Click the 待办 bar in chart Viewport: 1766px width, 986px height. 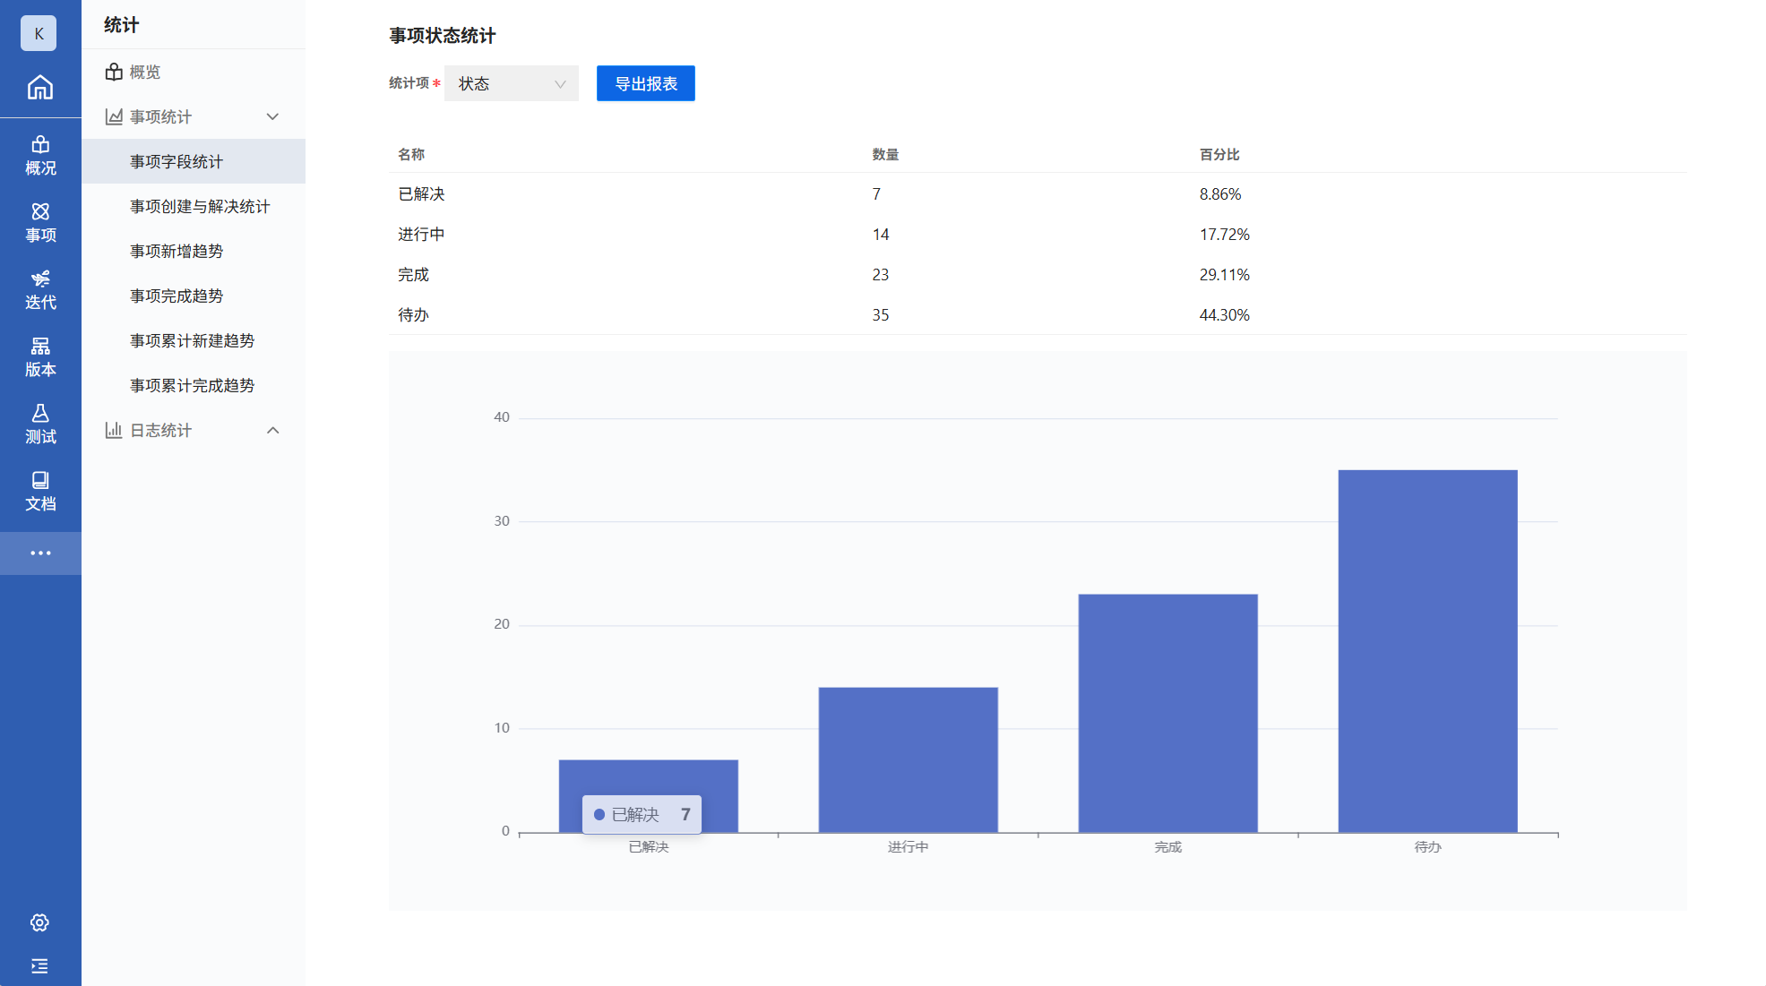[1426, 650]
